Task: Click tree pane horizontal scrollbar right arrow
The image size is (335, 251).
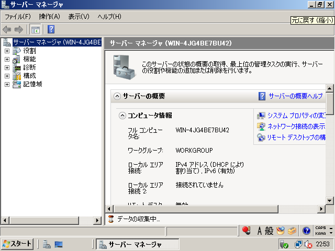Action: click(97, 220)
